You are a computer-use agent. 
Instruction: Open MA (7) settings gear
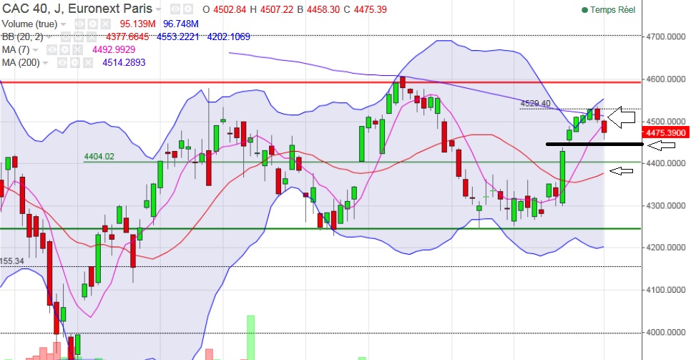click(65, 50)
